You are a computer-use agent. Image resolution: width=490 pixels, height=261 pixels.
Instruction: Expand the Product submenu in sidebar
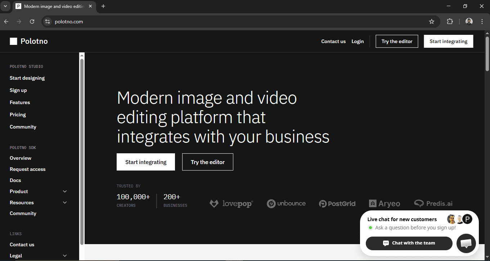tap(65, 191)
